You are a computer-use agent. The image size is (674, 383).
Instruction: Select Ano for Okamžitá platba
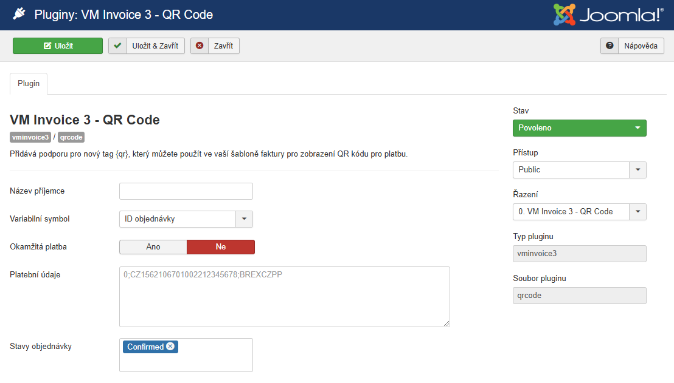pos(153,247)
